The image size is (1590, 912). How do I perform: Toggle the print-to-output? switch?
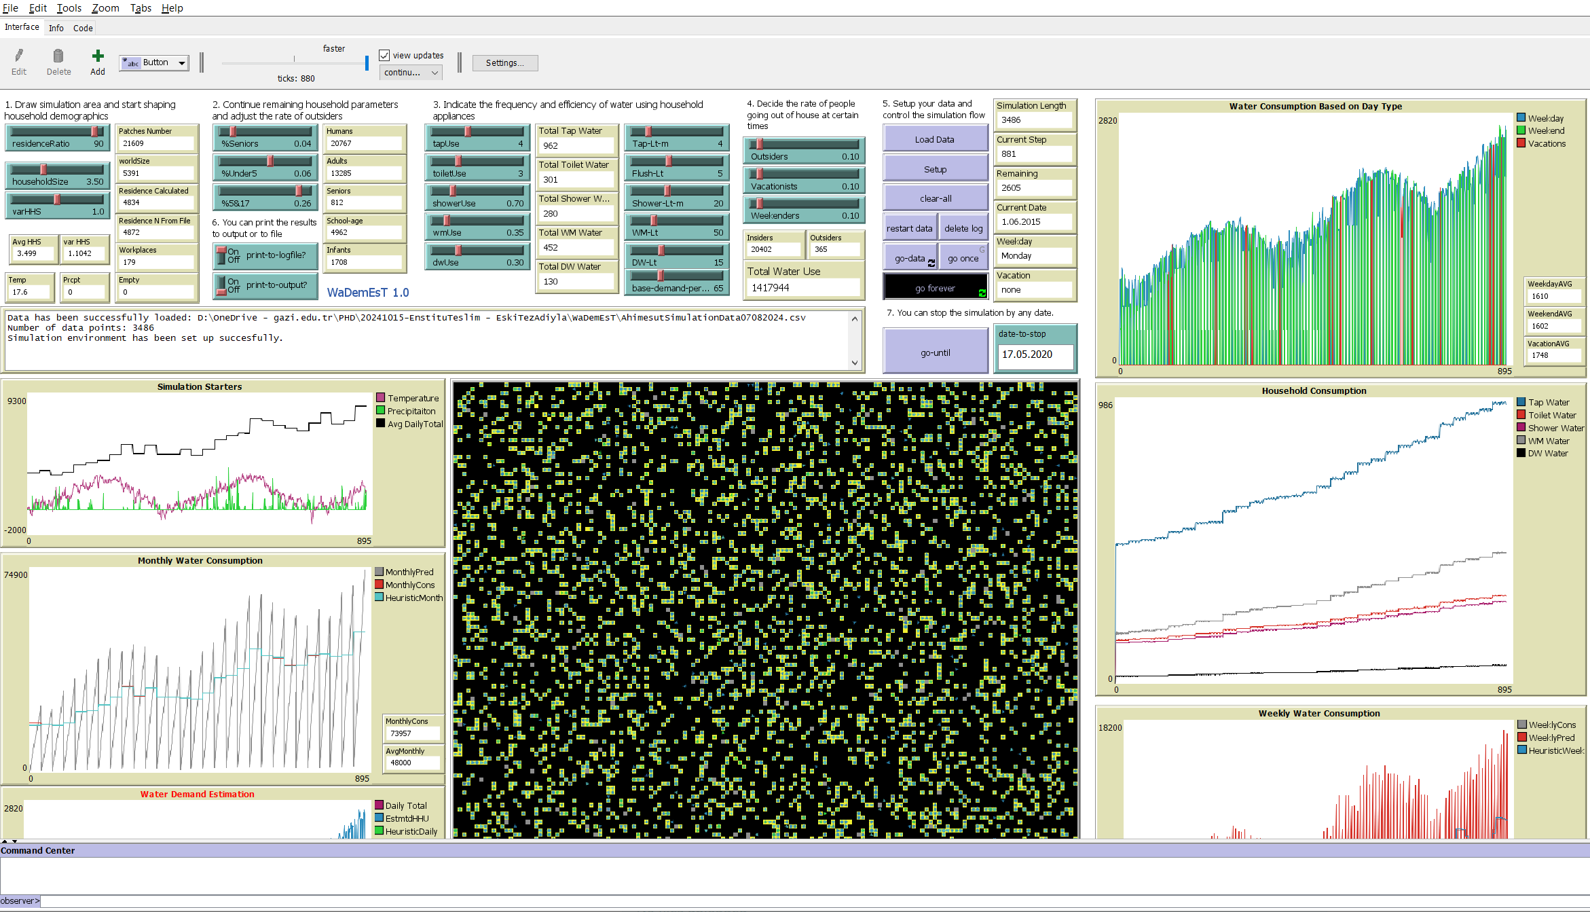coord(221,285)
